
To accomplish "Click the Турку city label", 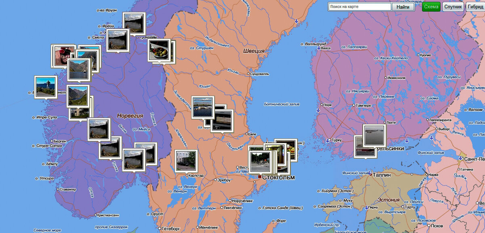I will [x=337, y=140].
